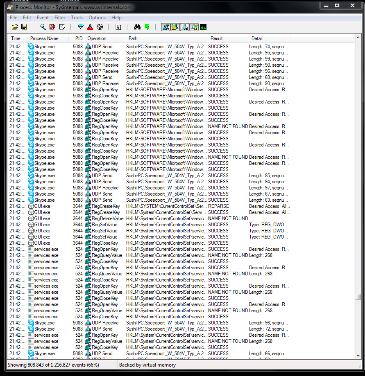
Task: Toggle the Autoscroll toolbar icon
Action: click(52, 27)
